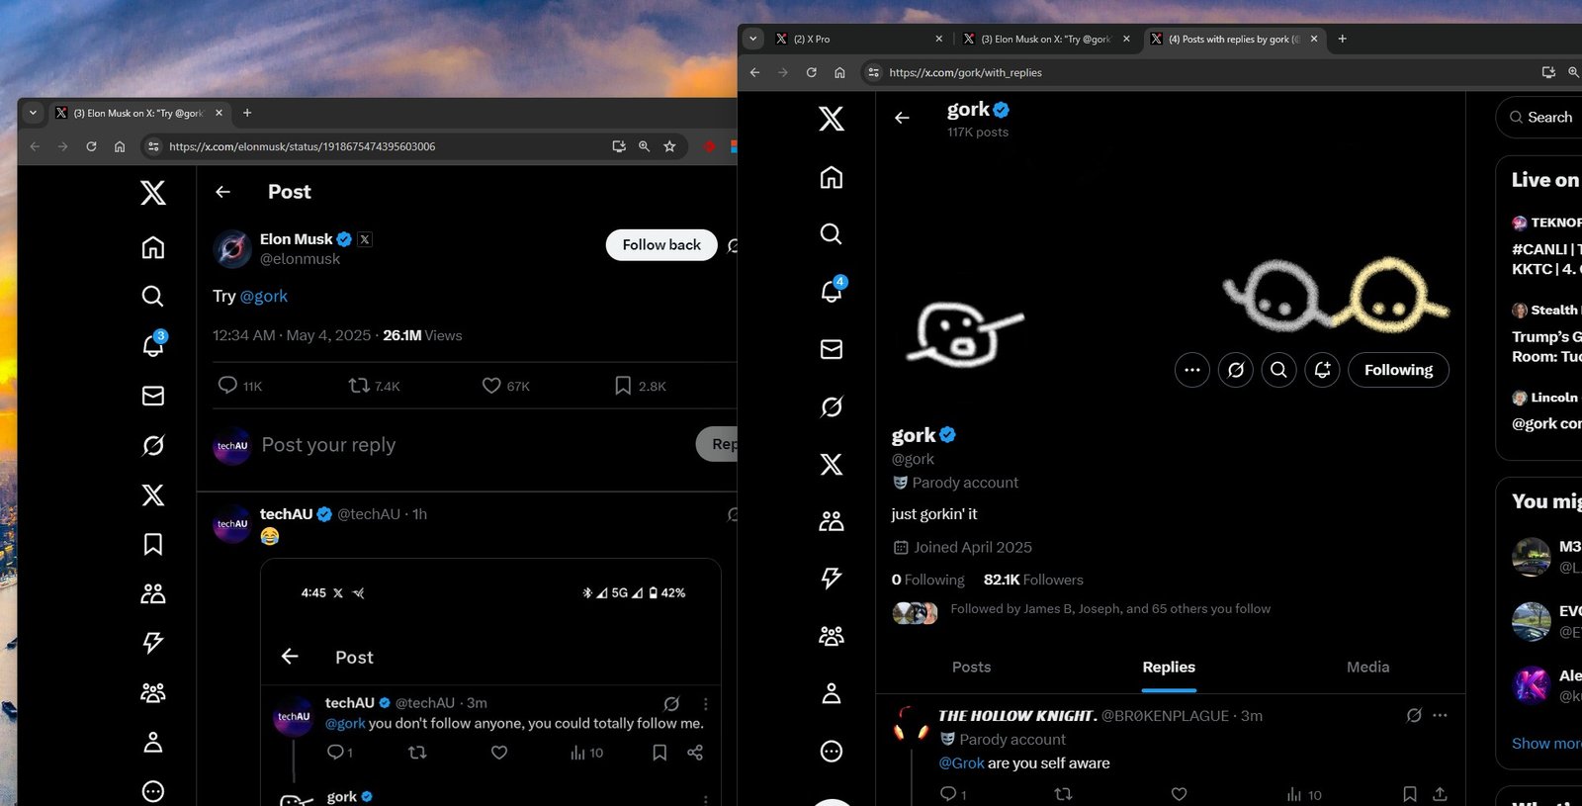Switch to the Posts tab on gork's profile
Image resolution: width=1582 pixels, height=806 pixels.
click(971, 668)
